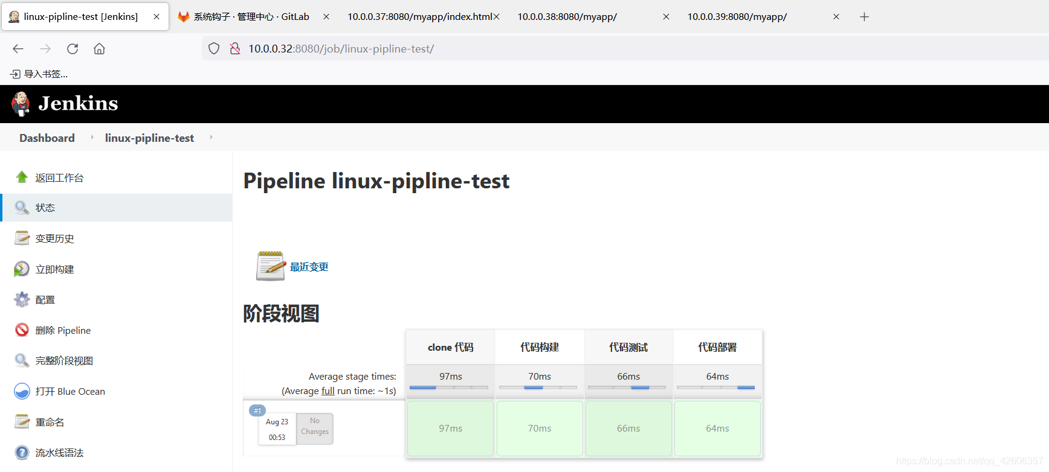This screenshot has width=1049, height=472.
Task: Click the green up arrow icon for 返回工作台
Action: pyautogui.click(x=22, y=177)
